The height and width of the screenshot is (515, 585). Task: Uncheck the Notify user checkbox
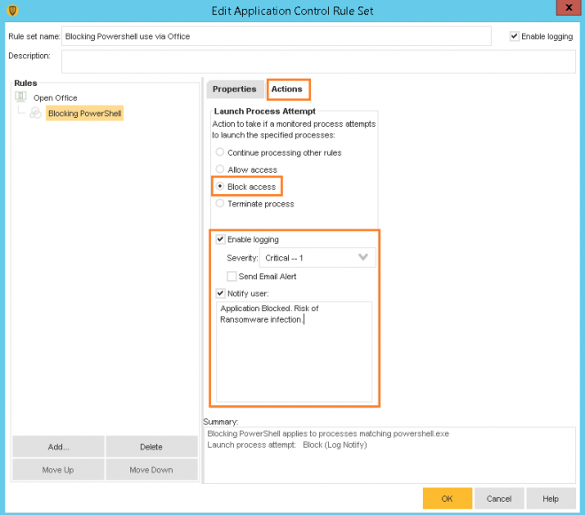point(221,293)
